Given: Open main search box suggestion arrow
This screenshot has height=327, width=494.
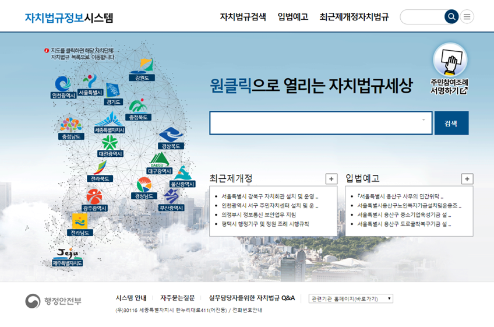Looking at the screenshot, I should [x=424, y=120].
